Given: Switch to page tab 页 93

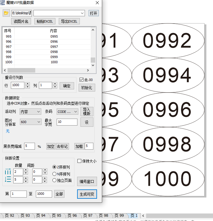Looking at the screenshot, I should coord(25,216).
